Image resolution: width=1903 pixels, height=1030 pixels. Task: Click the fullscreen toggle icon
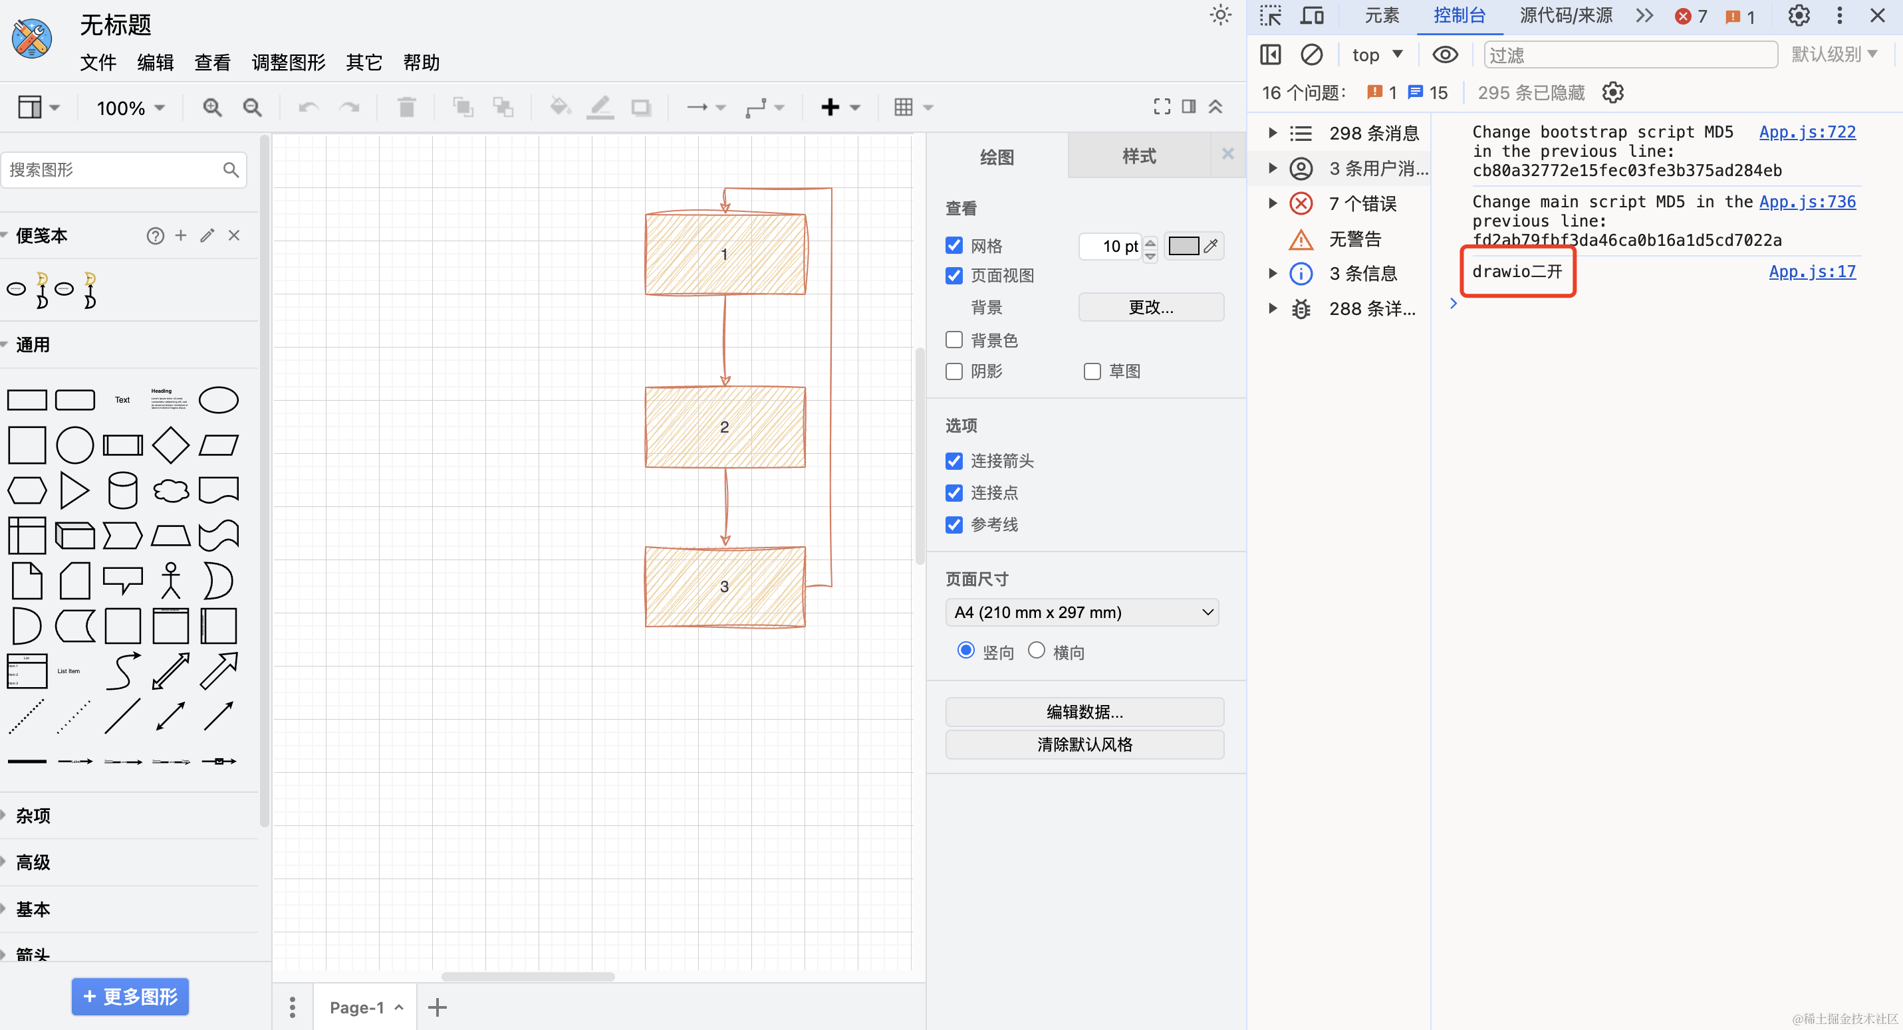pos(1162,107)
